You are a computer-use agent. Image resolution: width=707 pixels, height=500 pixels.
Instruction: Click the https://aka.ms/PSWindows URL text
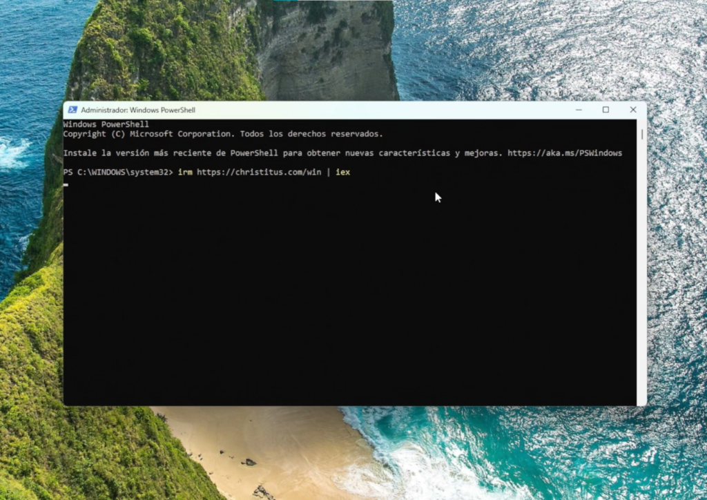coord(565,153)
